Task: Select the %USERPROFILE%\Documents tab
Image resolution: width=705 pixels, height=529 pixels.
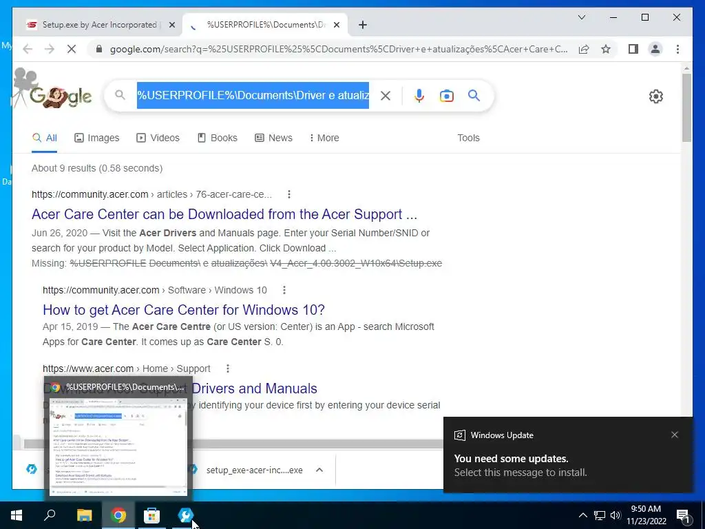Action: pos(265,25)
